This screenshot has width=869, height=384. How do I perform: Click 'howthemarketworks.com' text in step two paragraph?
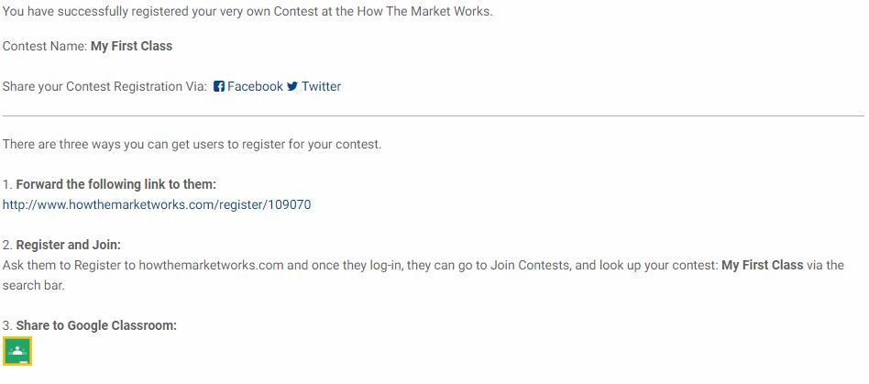(x=211, y=265)
